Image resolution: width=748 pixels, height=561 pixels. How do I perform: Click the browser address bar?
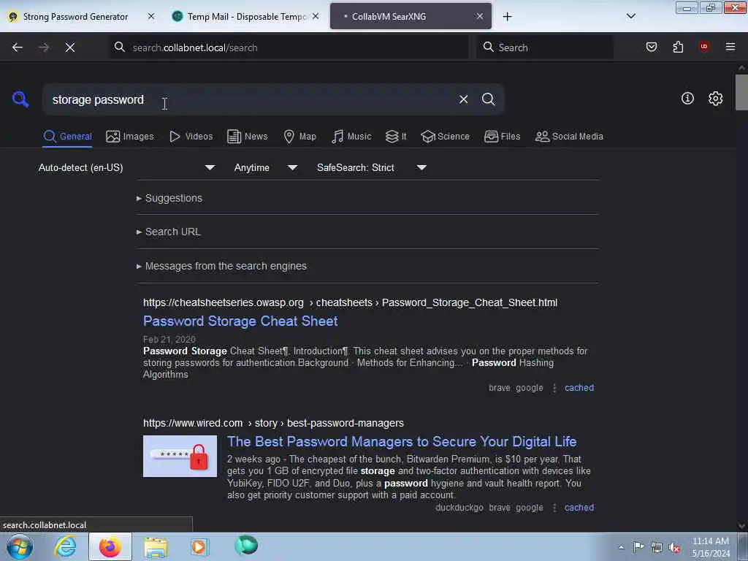tap(289, 47)
